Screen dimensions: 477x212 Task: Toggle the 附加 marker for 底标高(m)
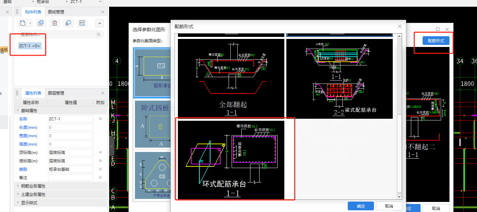[100, 161]
